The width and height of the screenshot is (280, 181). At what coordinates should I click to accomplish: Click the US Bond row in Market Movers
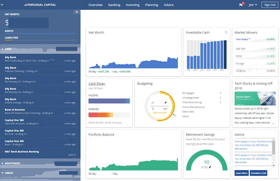click(255, 71)
